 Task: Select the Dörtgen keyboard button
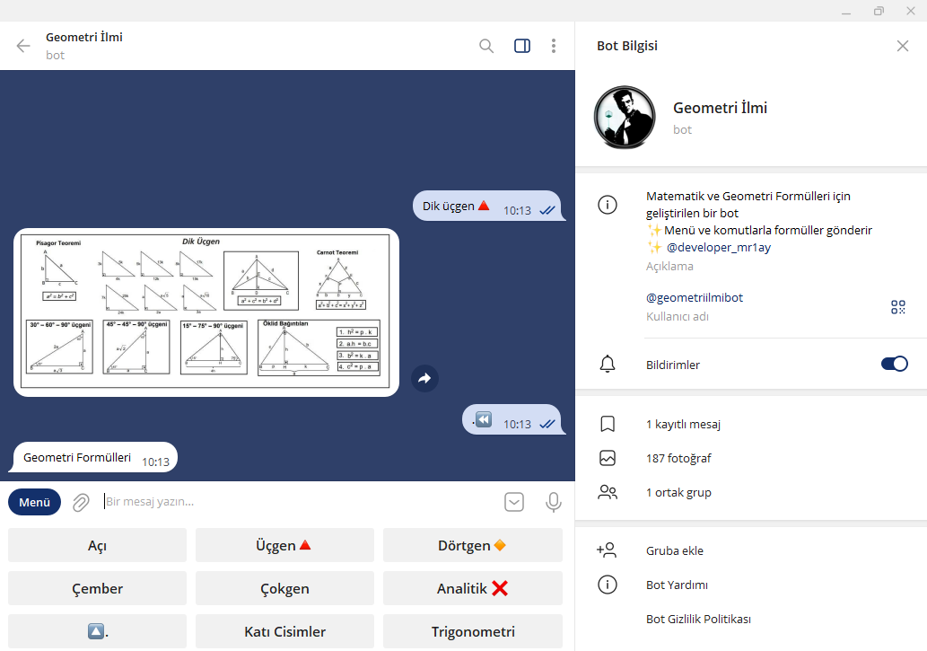coord(472,545)
